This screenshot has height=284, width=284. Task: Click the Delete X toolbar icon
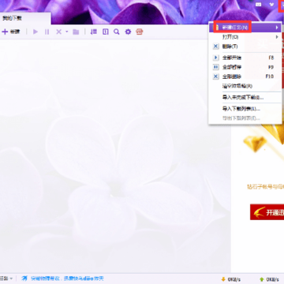coord(59,32)
